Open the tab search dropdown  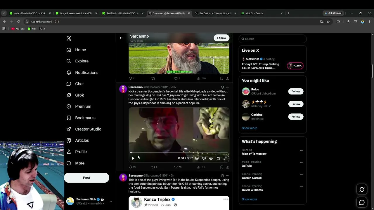tap(4, 13)
